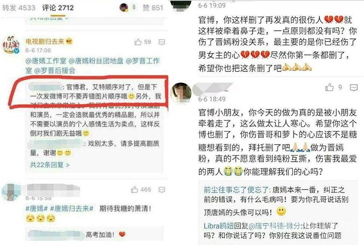364x245 pixels.
Task: Open the blurred avatar of 6-6 18:49 commenter
Action: tap(181, 92)
